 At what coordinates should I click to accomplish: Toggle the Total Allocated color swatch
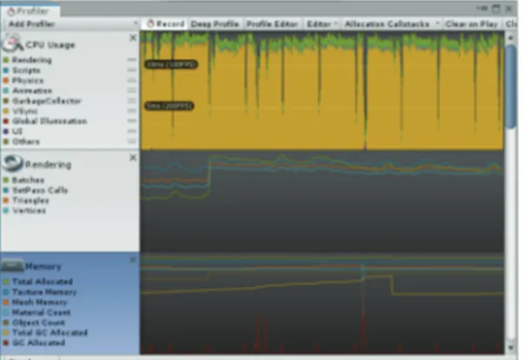tap(6, 282)
